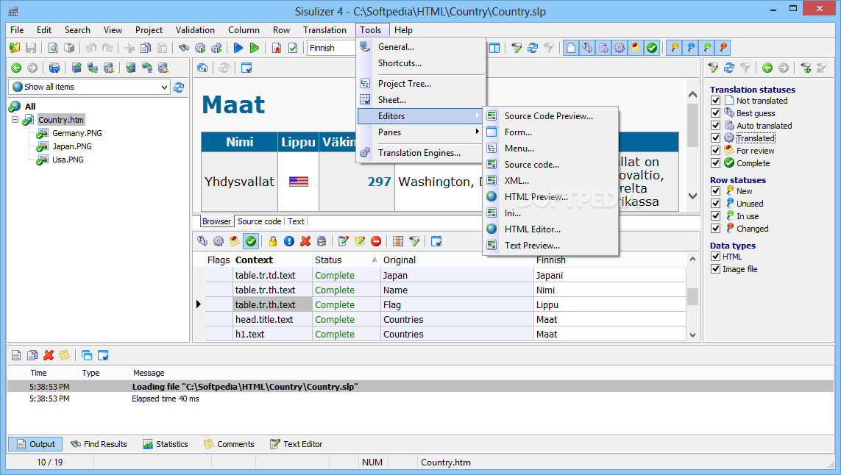Click the print preview magnifier icon
Screen dimensions: 841x475
53,48
